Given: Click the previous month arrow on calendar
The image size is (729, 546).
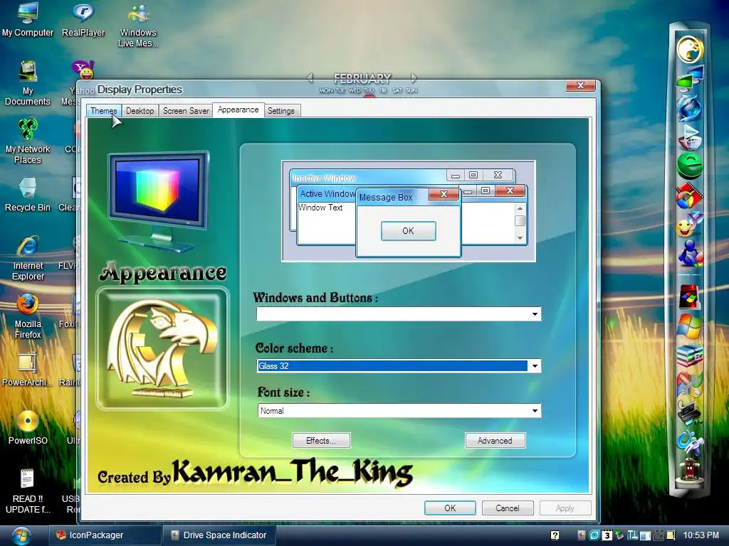Looking at the screenshot, I should point(310,78).
